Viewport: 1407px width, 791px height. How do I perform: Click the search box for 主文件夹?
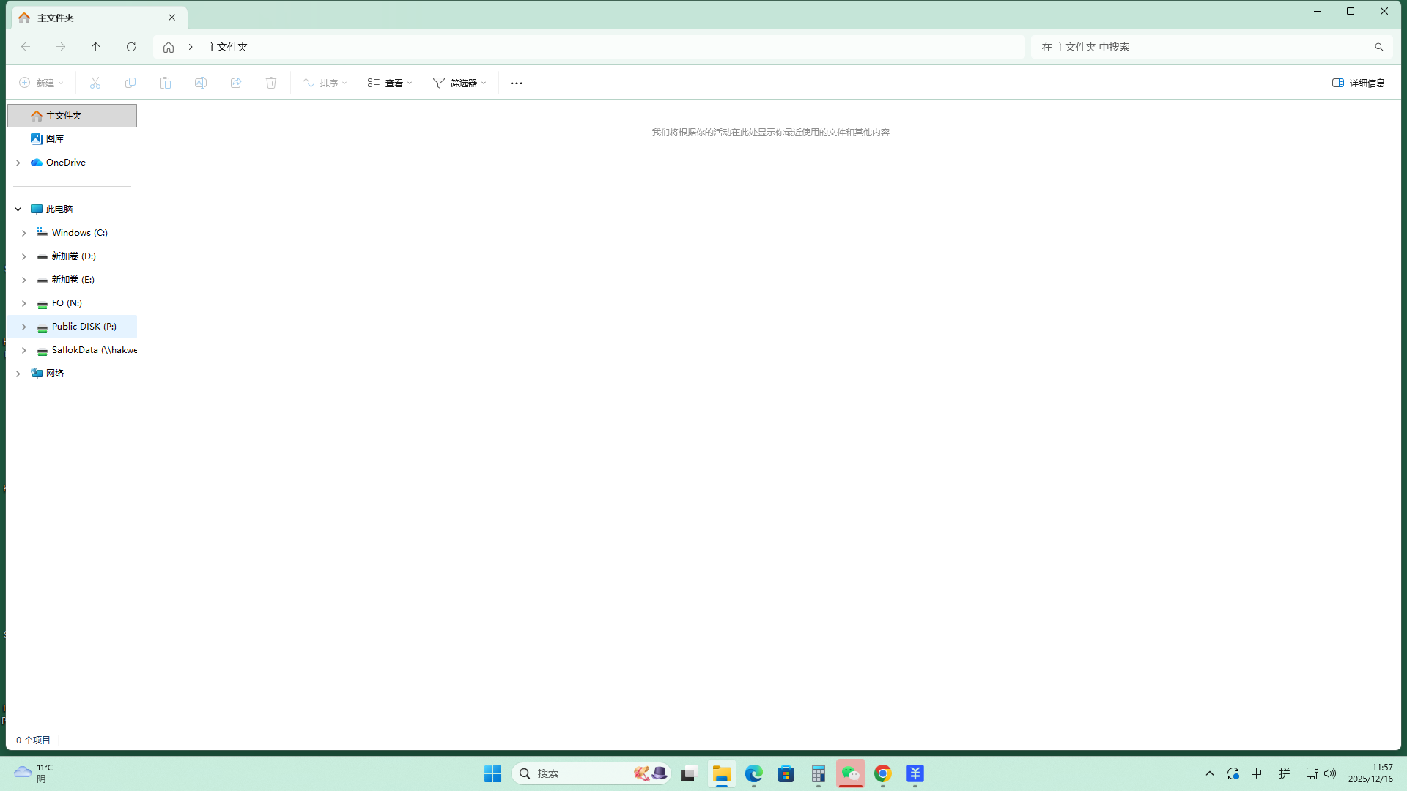coord(1202,47)
